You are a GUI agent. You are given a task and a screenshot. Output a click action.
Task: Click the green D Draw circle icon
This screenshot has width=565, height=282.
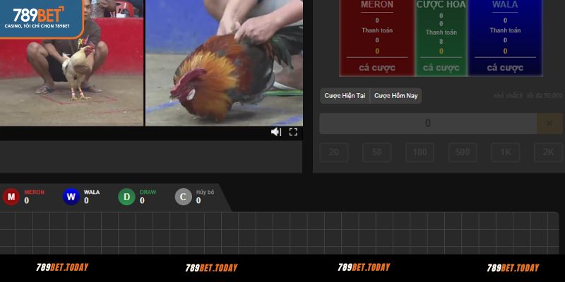point(126,197)
